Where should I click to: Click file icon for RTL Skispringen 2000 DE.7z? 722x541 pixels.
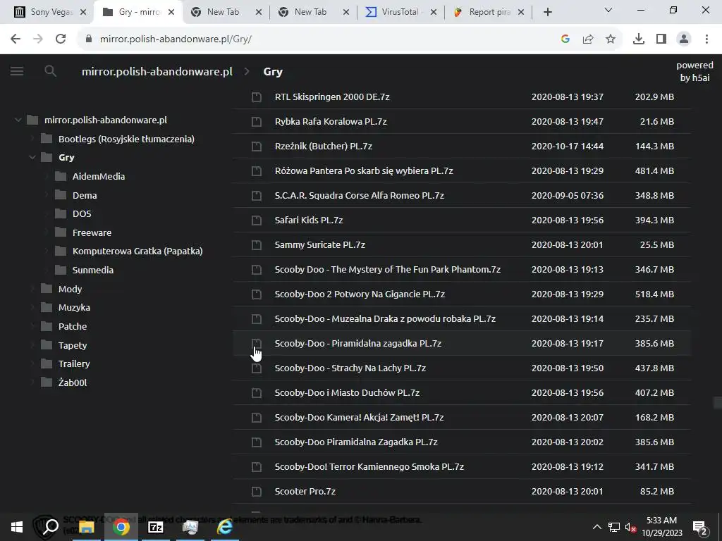pyautogui.click(x=257, y=97)
